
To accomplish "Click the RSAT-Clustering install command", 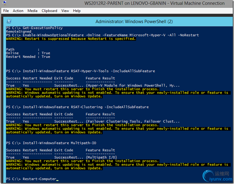I will [77, 107].
